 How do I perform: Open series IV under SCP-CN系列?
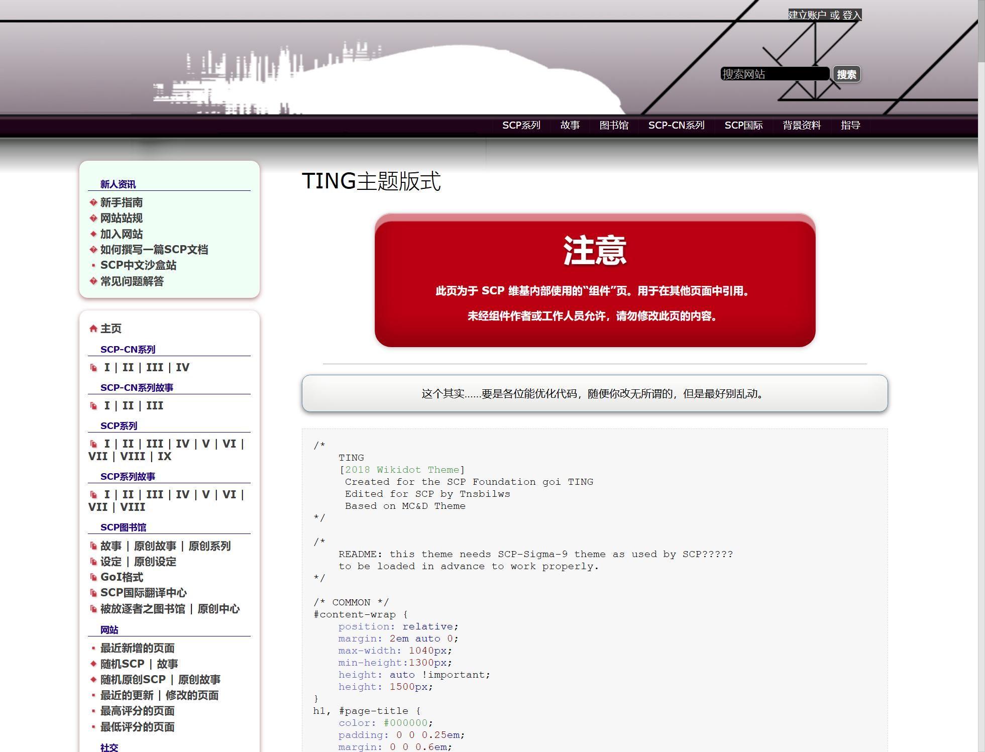pos(183,368)
